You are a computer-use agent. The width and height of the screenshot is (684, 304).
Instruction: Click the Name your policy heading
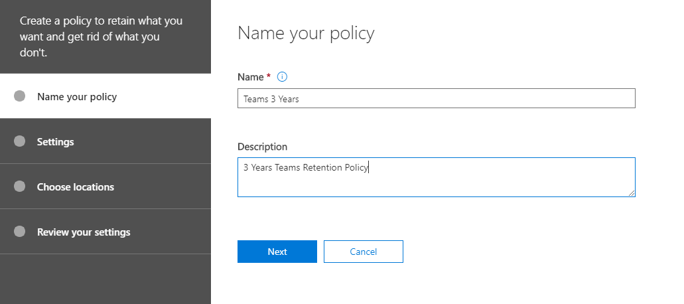tap(306, 33)
